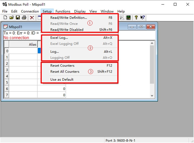
Task: Close the open Setup menu
Action: point(47,11)
